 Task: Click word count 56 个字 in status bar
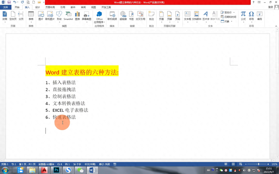(77, 164)
